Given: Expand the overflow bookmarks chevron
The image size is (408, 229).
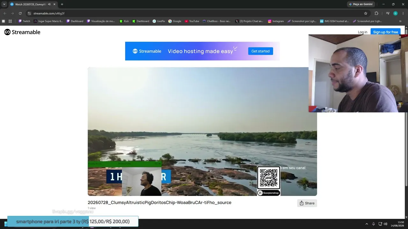Looking at the screenshot, I should (400, 21).
